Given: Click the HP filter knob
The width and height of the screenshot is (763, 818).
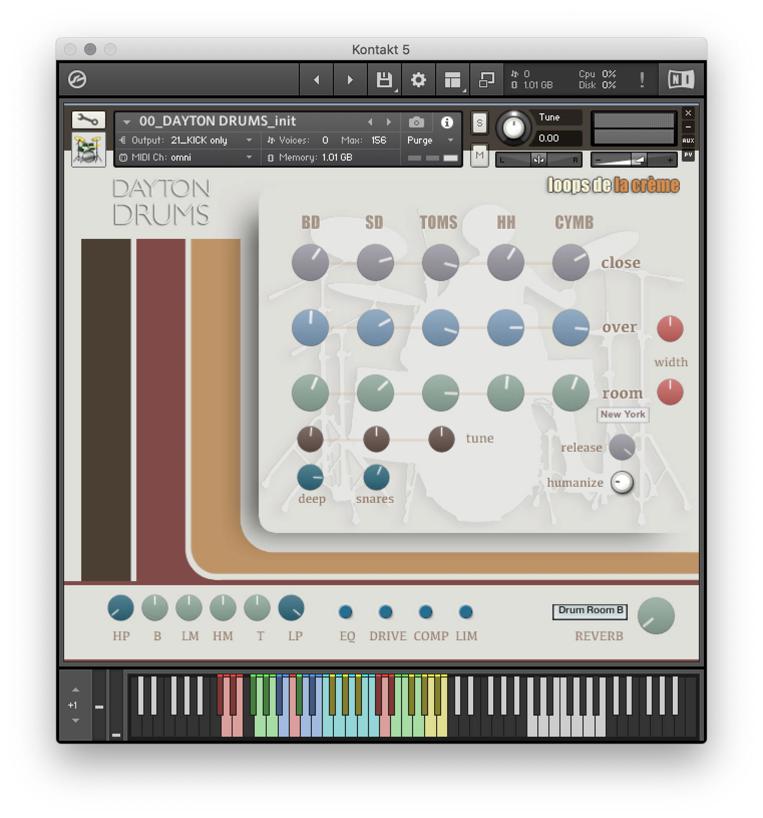Looking at the screenshot, I should click(x=121, y=608).
